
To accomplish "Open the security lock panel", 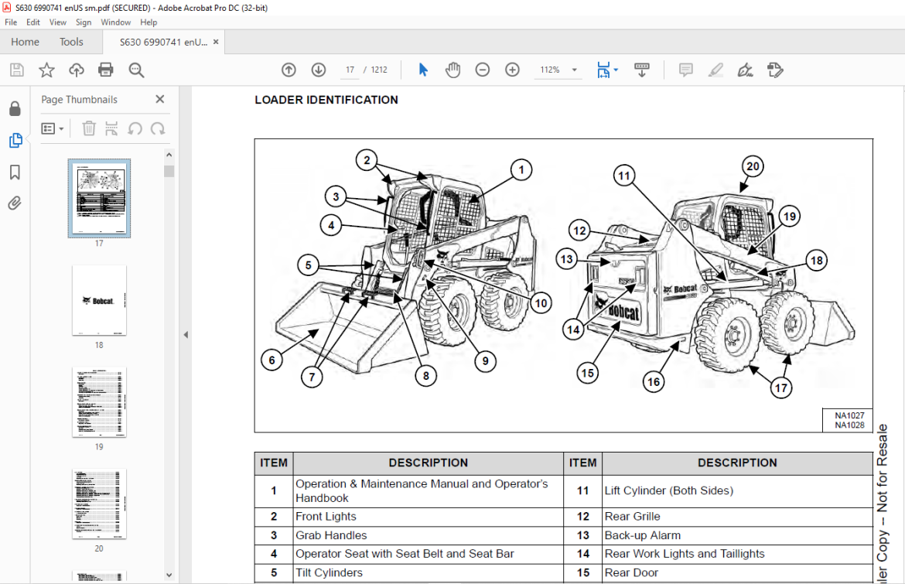I will point(15,108).
